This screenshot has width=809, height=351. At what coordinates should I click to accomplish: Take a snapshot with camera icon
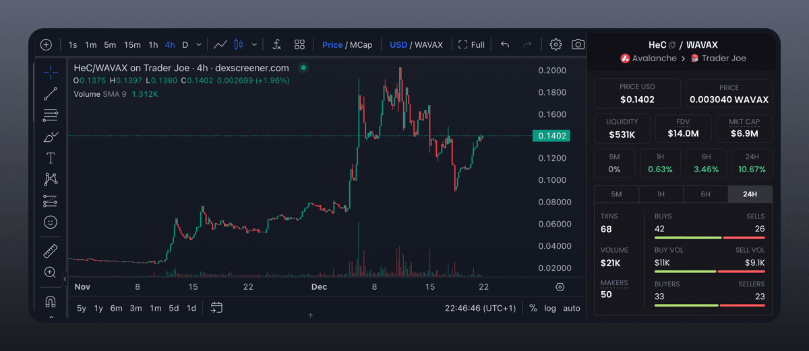pos(578,45)
